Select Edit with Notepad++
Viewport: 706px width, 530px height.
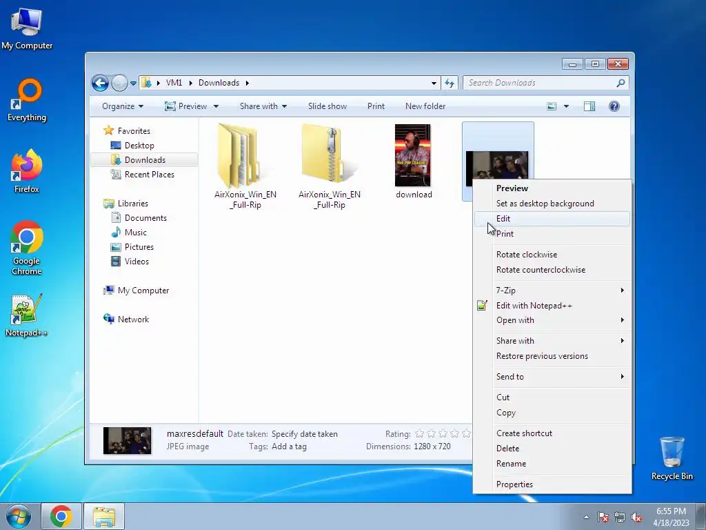552,306
